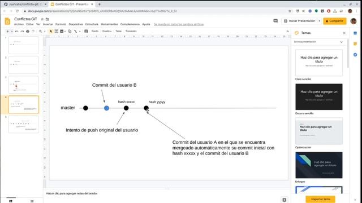Insert an image from toolbar
The image size is (362, 203).
[x=62, y=31]
